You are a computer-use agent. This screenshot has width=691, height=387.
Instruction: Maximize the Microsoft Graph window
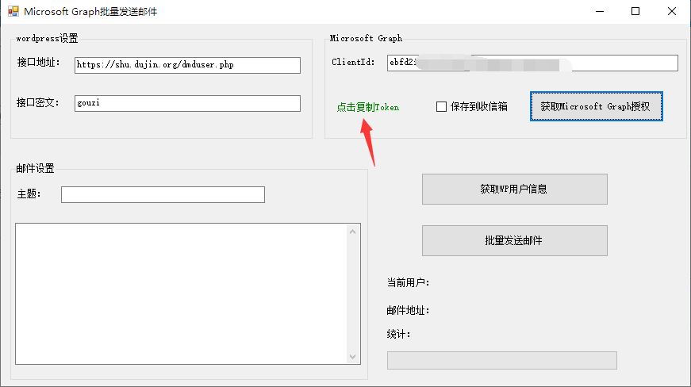coord(635,12)
